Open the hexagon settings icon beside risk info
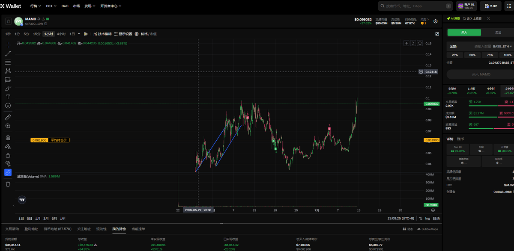 click(436, 21)
